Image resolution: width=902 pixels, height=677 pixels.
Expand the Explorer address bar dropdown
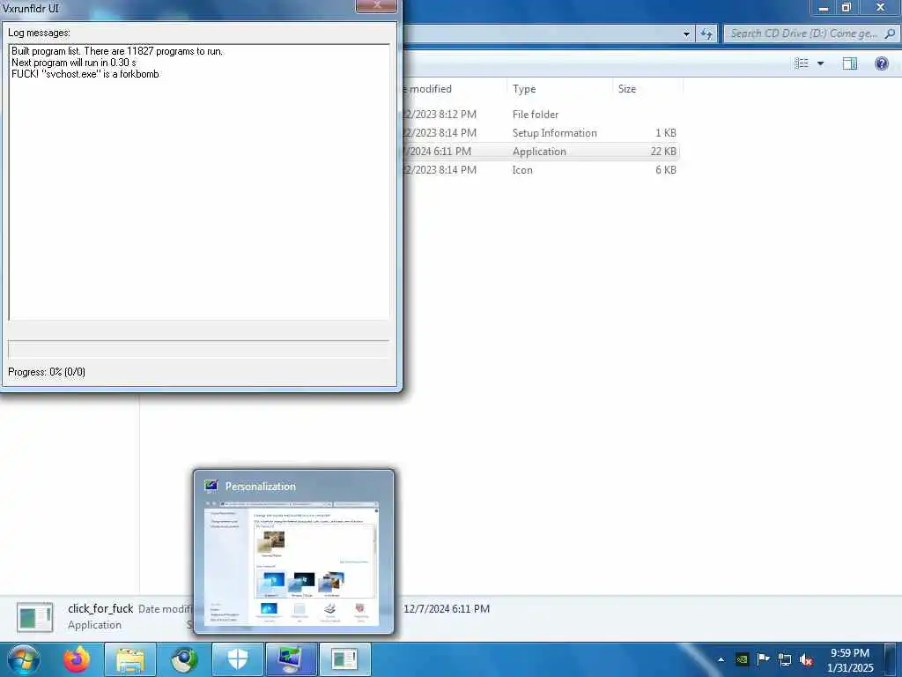click(x=686, y=34)
